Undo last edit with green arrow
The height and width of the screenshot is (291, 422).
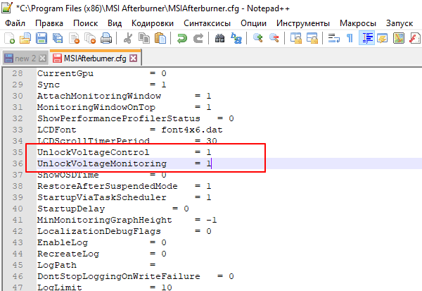tap(182, 38)
